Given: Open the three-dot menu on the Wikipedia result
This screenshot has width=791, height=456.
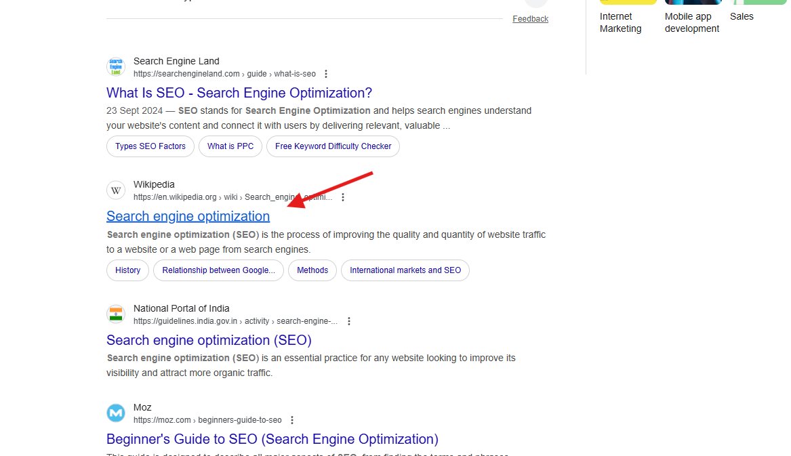Looking at the screenshot, I should pyautogui.click(x=342, y=196).
